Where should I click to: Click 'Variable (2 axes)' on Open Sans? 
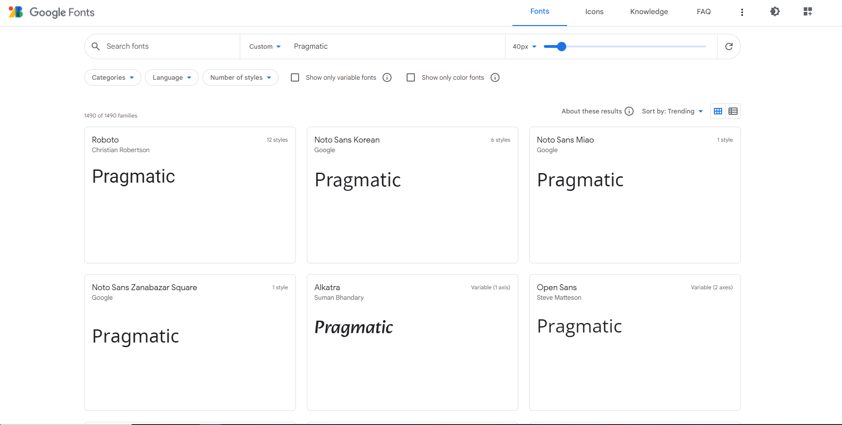click(x=712, y=287)
